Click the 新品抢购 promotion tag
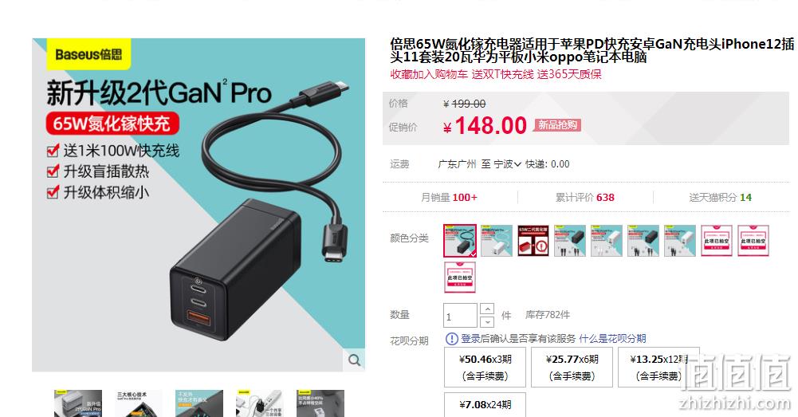 coord(558,125)
